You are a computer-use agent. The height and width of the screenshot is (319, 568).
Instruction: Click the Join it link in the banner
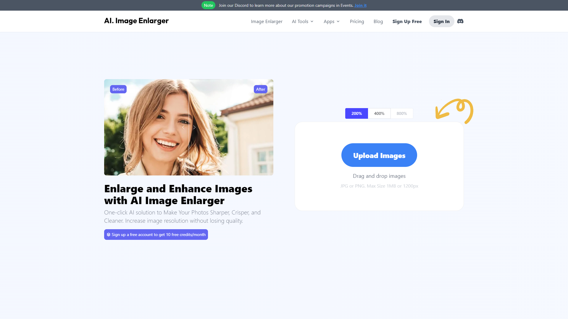click(x=360, y=5)
